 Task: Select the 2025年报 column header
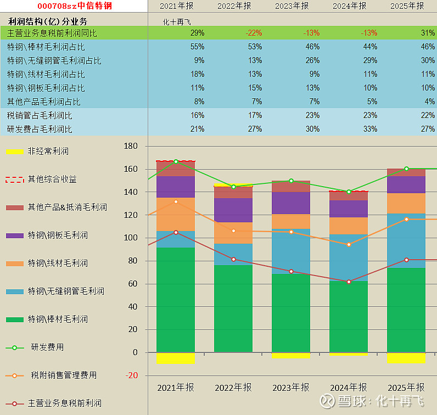pos(407,6)
